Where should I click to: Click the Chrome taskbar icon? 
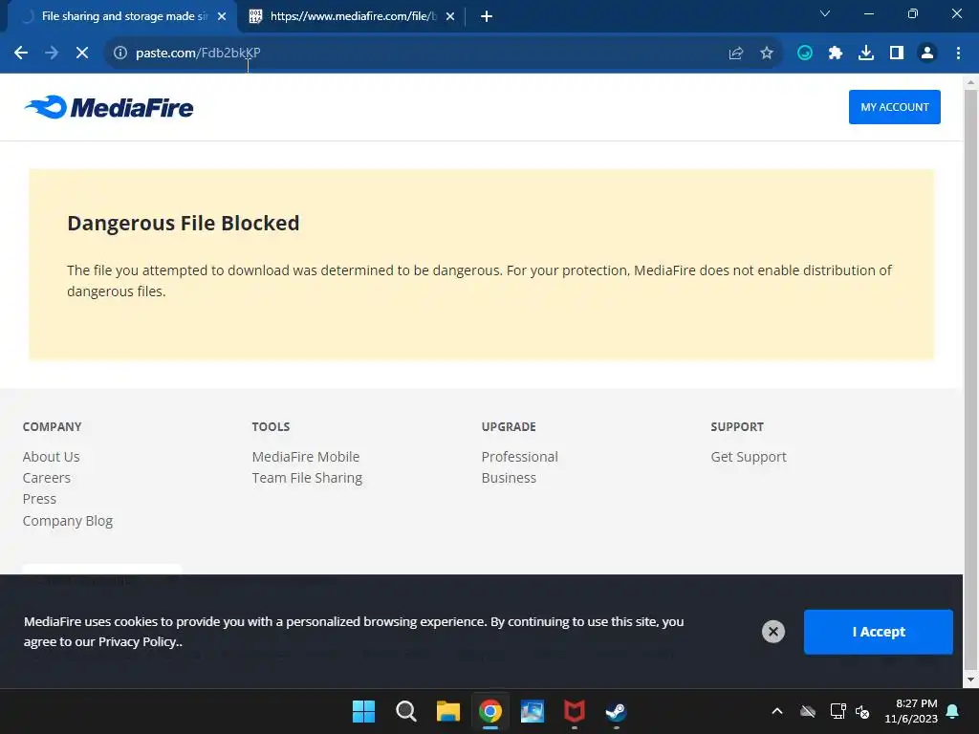(x=490, y=711)
